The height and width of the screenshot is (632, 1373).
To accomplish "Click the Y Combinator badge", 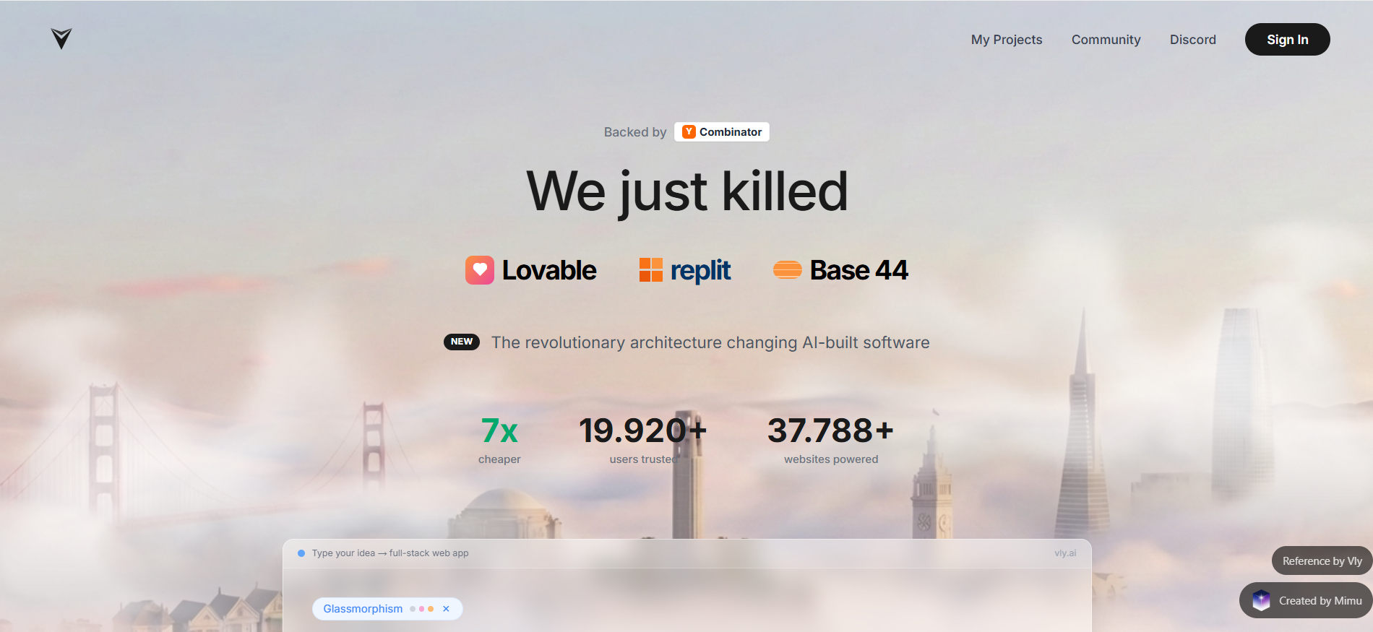I will pos(721,132).
